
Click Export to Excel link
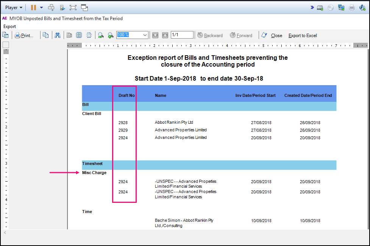pos(302,35)
